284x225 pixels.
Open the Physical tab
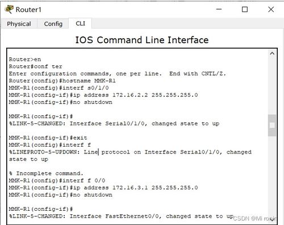click(19, 24)
